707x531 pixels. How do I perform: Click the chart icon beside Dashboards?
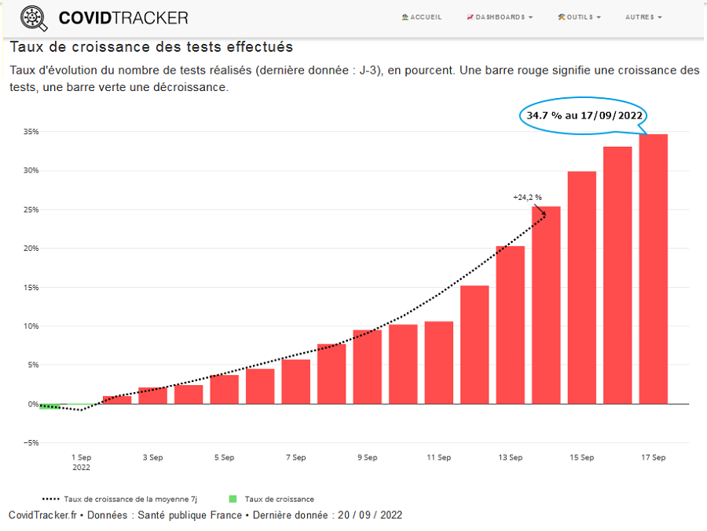(x=470, y=17)
